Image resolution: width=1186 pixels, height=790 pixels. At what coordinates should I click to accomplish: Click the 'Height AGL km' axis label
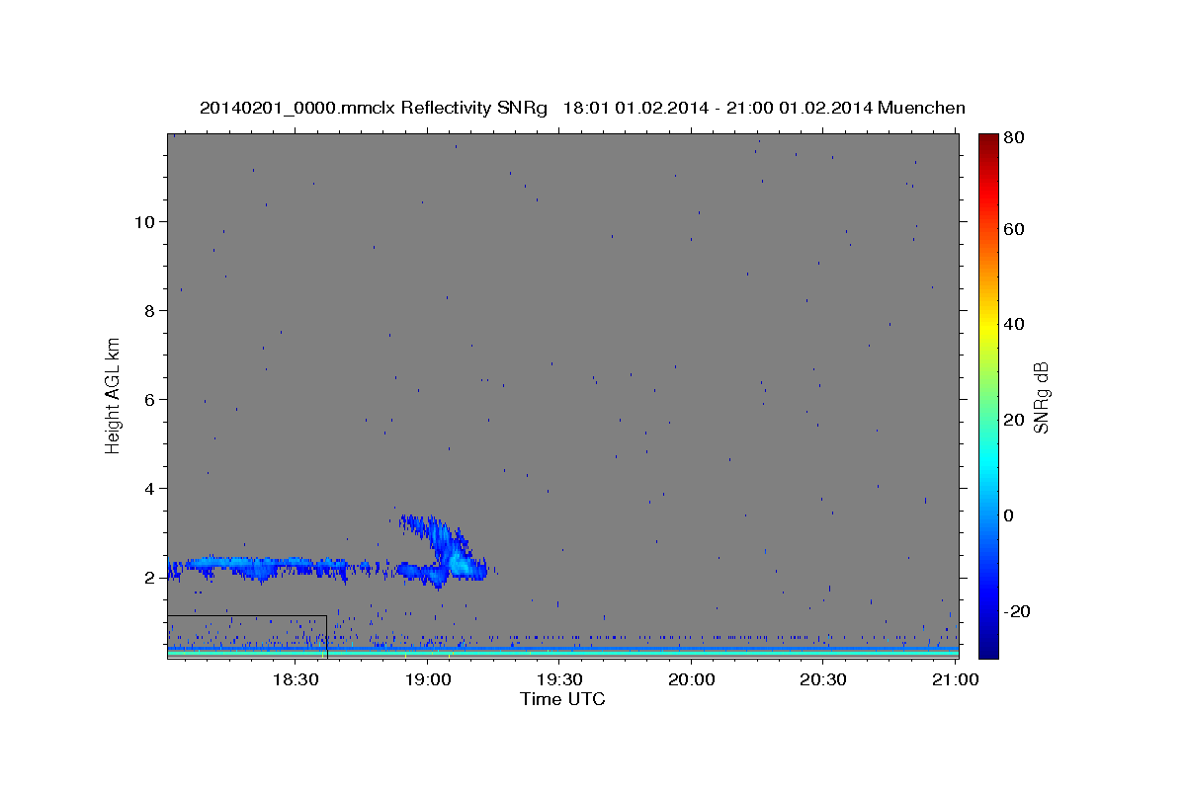(113, 395)
